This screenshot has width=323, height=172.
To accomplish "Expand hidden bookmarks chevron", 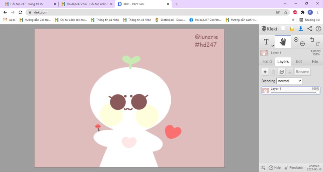I will click(293, 20).
